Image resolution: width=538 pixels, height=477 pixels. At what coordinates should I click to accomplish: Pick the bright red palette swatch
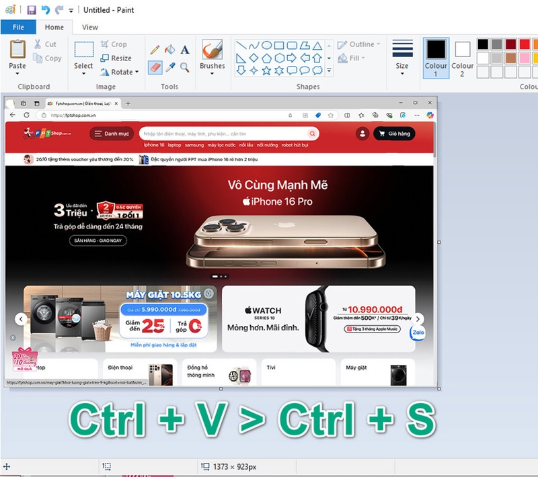pos(525,44)
